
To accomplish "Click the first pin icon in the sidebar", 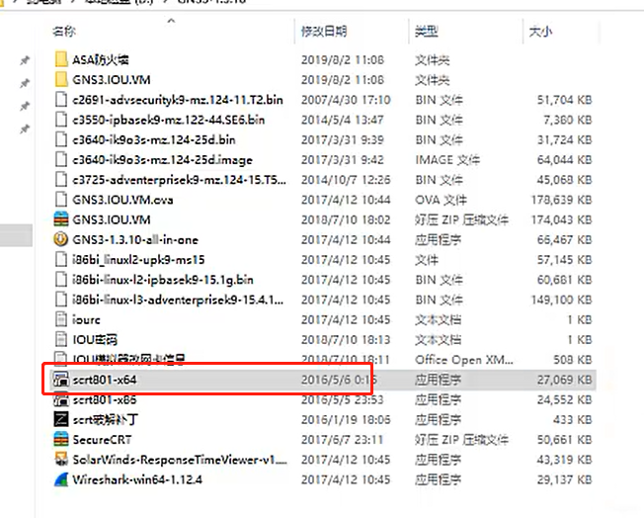I will point(25,60).
